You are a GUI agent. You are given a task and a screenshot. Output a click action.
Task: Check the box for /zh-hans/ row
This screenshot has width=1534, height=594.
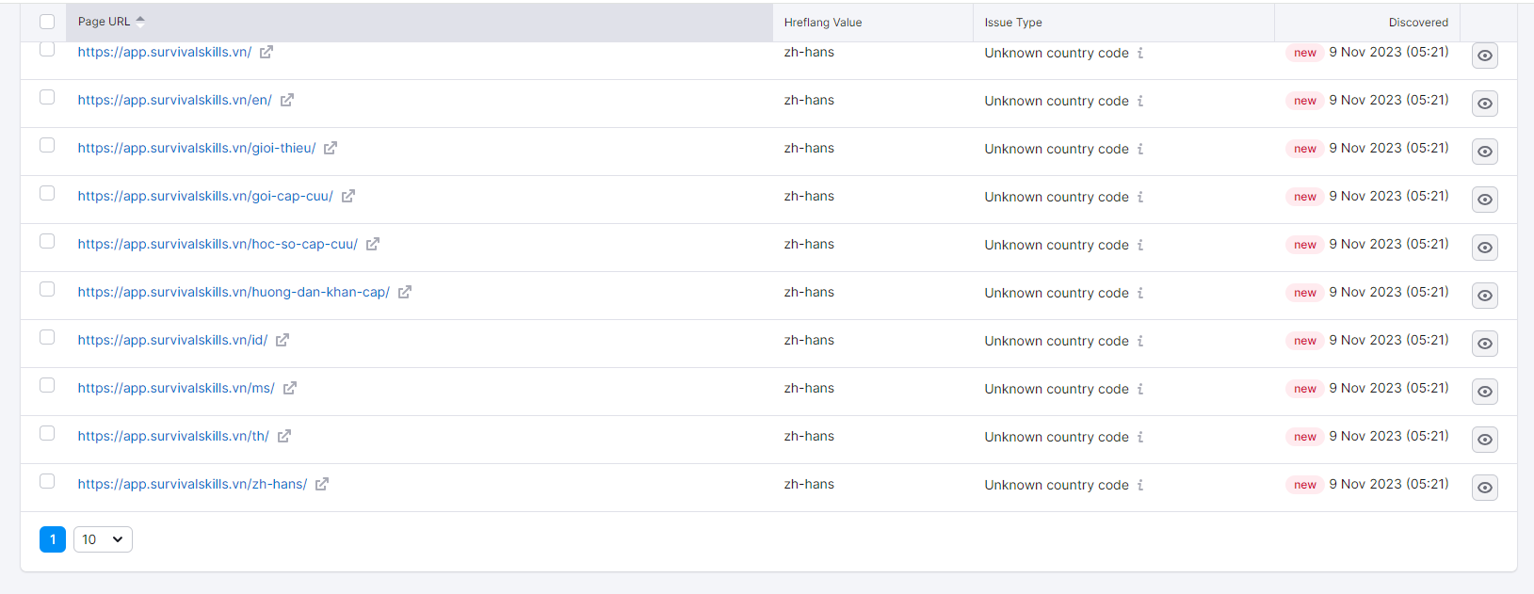(x=47, y=481)
